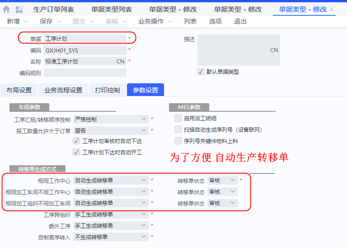Uncheck 工序计划审核时自动下达 checkbox
The height and width of the screenshot is (249, 347).
click(x=76, y=141)
